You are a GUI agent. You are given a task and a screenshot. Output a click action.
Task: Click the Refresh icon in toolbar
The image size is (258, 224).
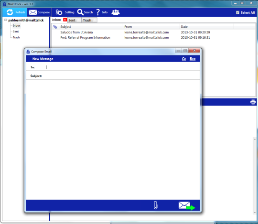click(10, 12)
